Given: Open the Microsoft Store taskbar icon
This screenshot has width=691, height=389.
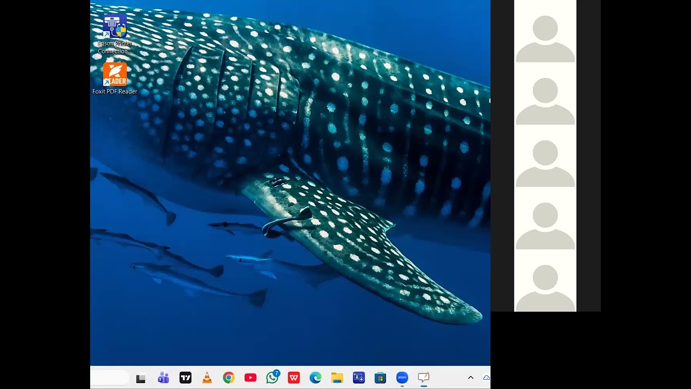Looking at the screenshot, I should point(381,378).
